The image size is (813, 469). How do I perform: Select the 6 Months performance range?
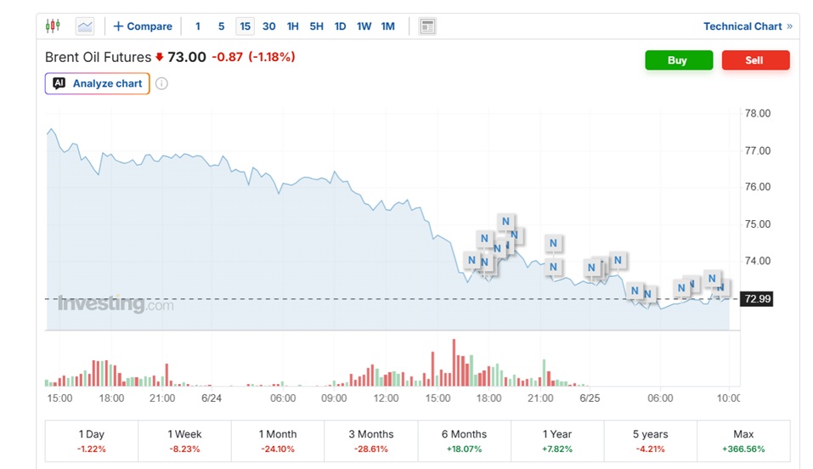pos(464,441)
